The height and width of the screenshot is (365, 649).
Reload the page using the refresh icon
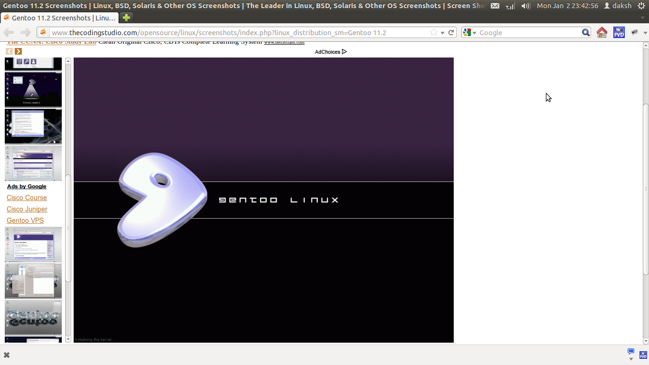451,32
